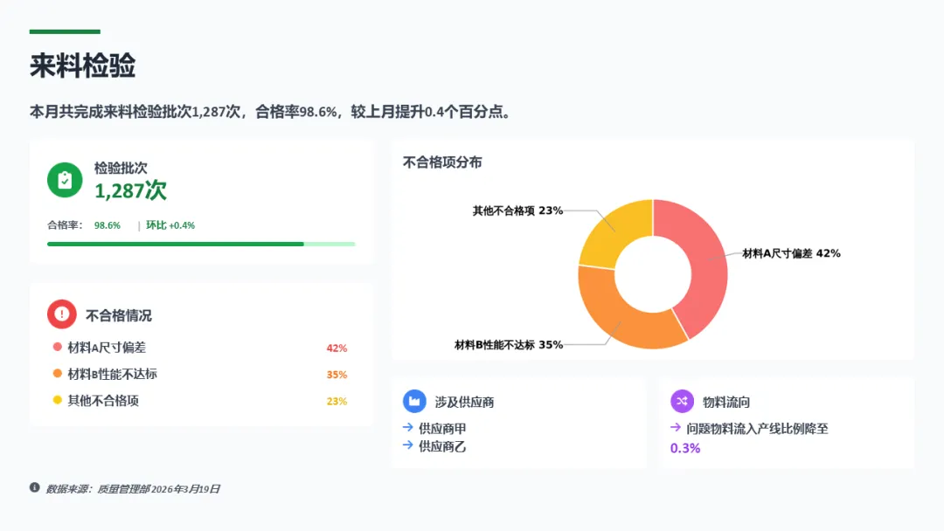The image size is (944, 531).
Task: Click the 材料A尺寸偏差 42% chart label
Action: point(791,254)
